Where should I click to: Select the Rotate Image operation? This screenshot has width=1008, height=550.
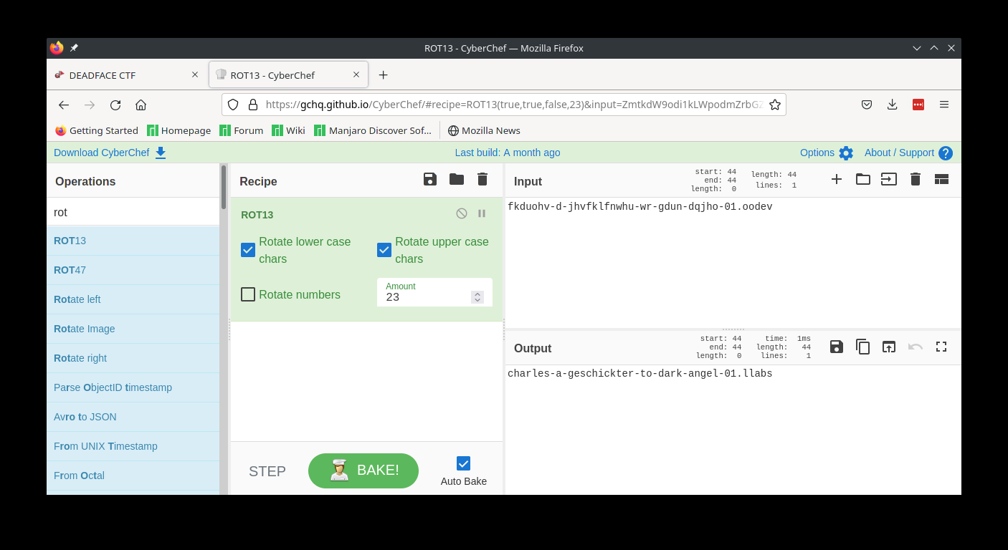click(133, 329)
